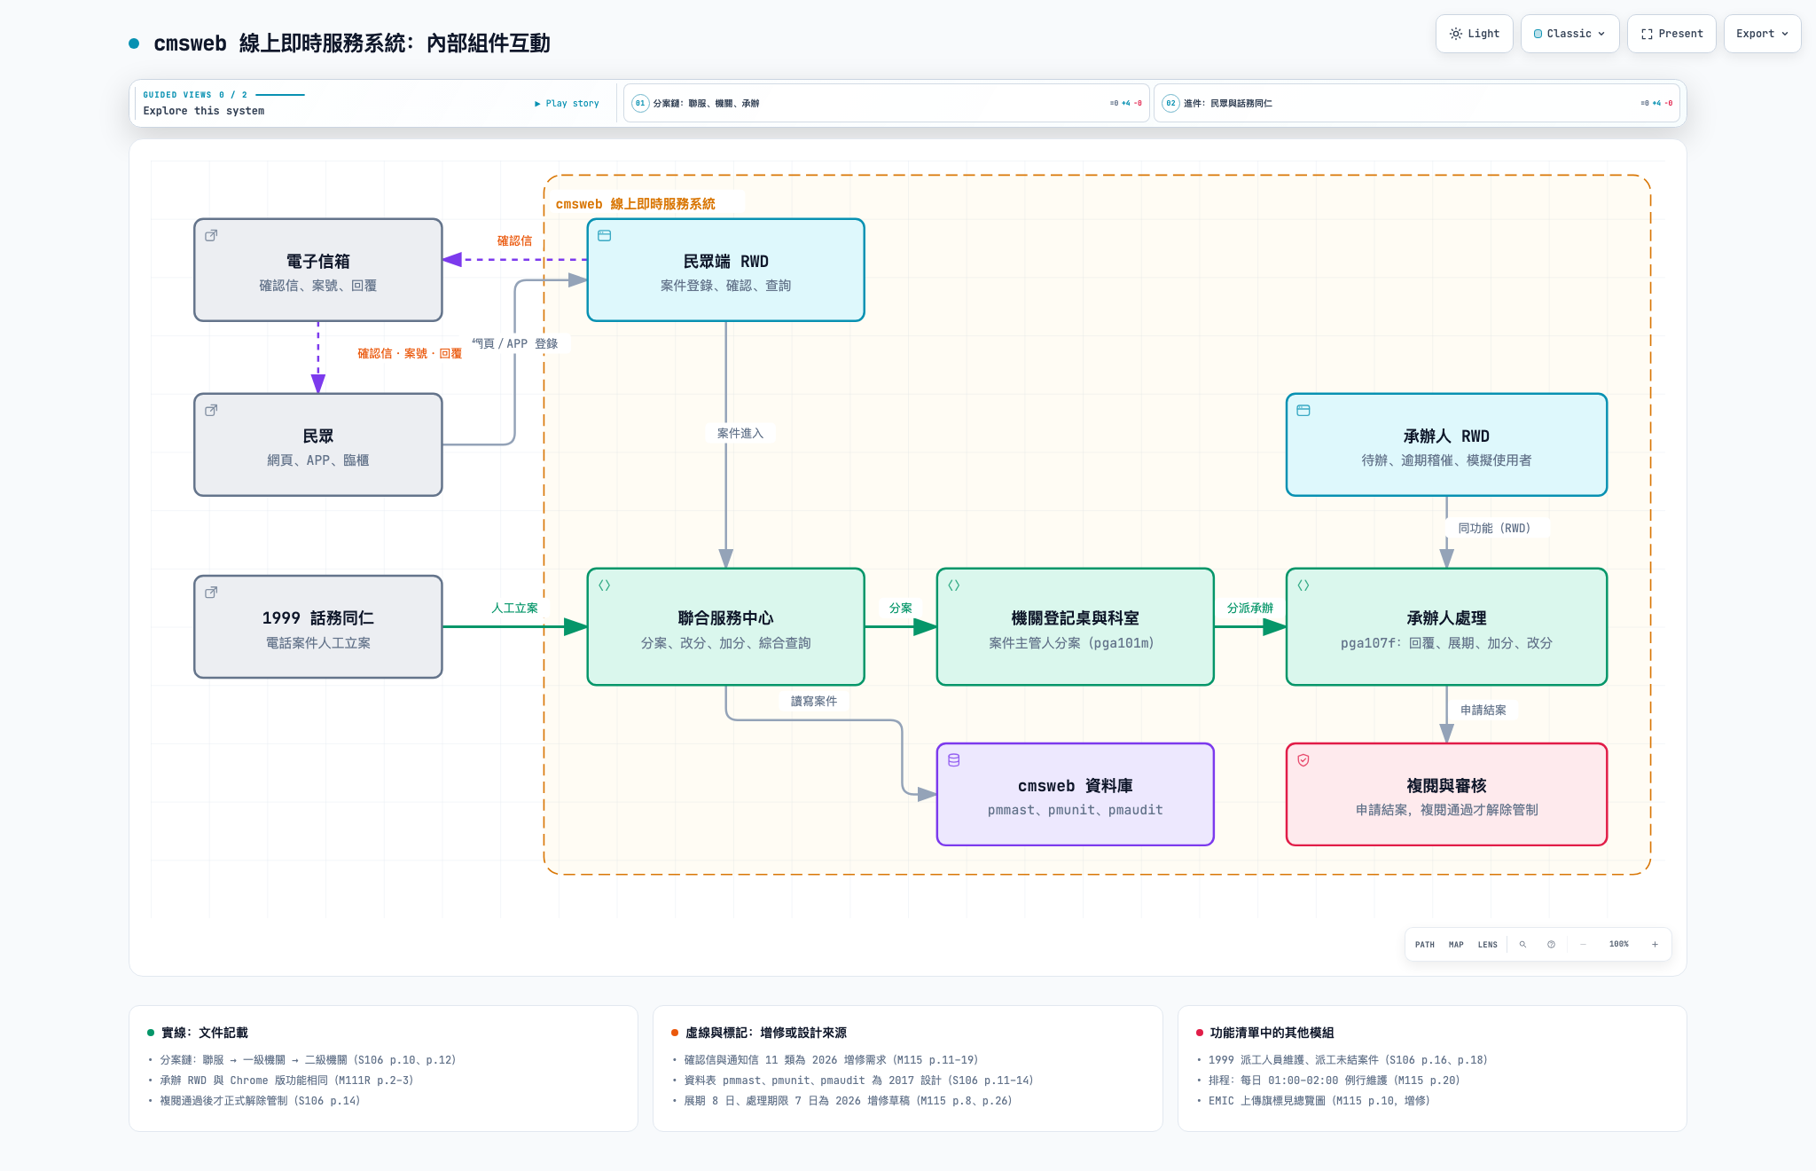Click the 申請結案 edge label
The height and width of the screenshot is (1171, 1816).
tap(1483, 711)
